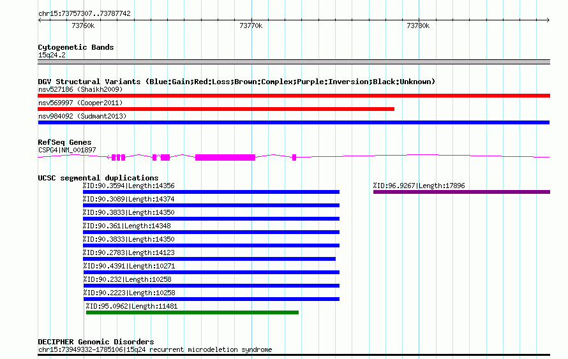Select the DECIPHER Genomic Disorders track title
The width and height of the screenshot is (568, 359).
pos(96,342)
